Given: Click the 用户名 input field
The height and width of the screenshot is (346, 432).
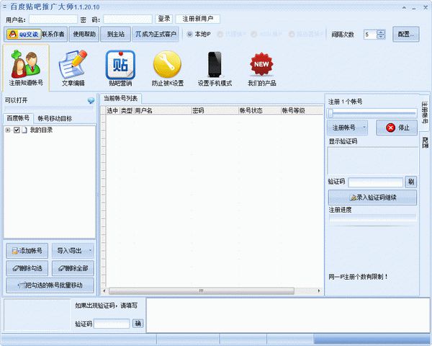Looking at the screenshot, I should pos(50,19).
